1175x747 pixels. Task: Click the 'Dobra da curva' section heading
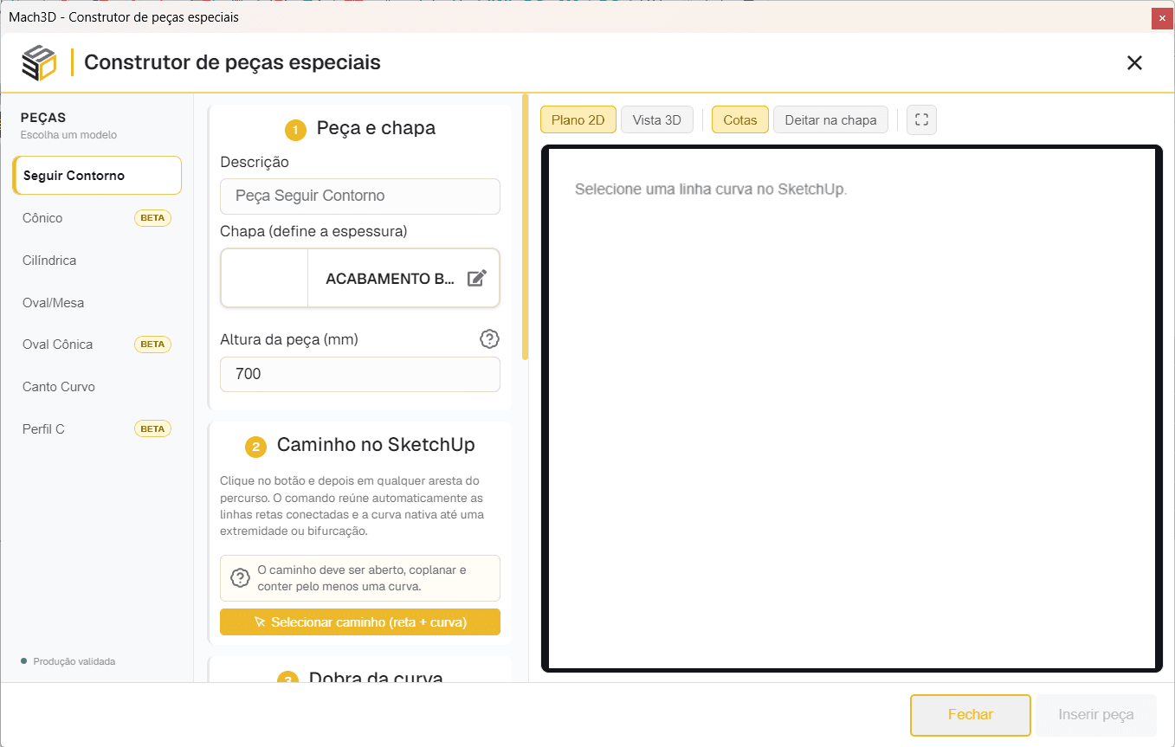coord(376,677)
